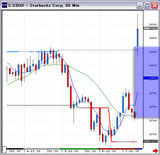Screen dimensions: 160x155
Task: Click the 3780 price axis label
Action: 153,93
